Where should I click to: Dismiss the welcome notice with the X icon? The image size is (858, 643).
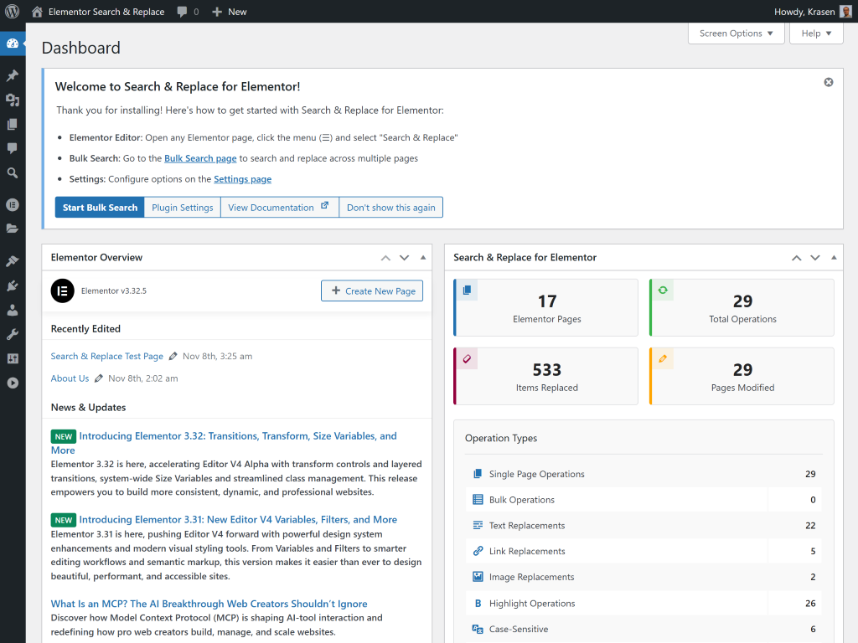pyautogui.click(x=829, y=82)
